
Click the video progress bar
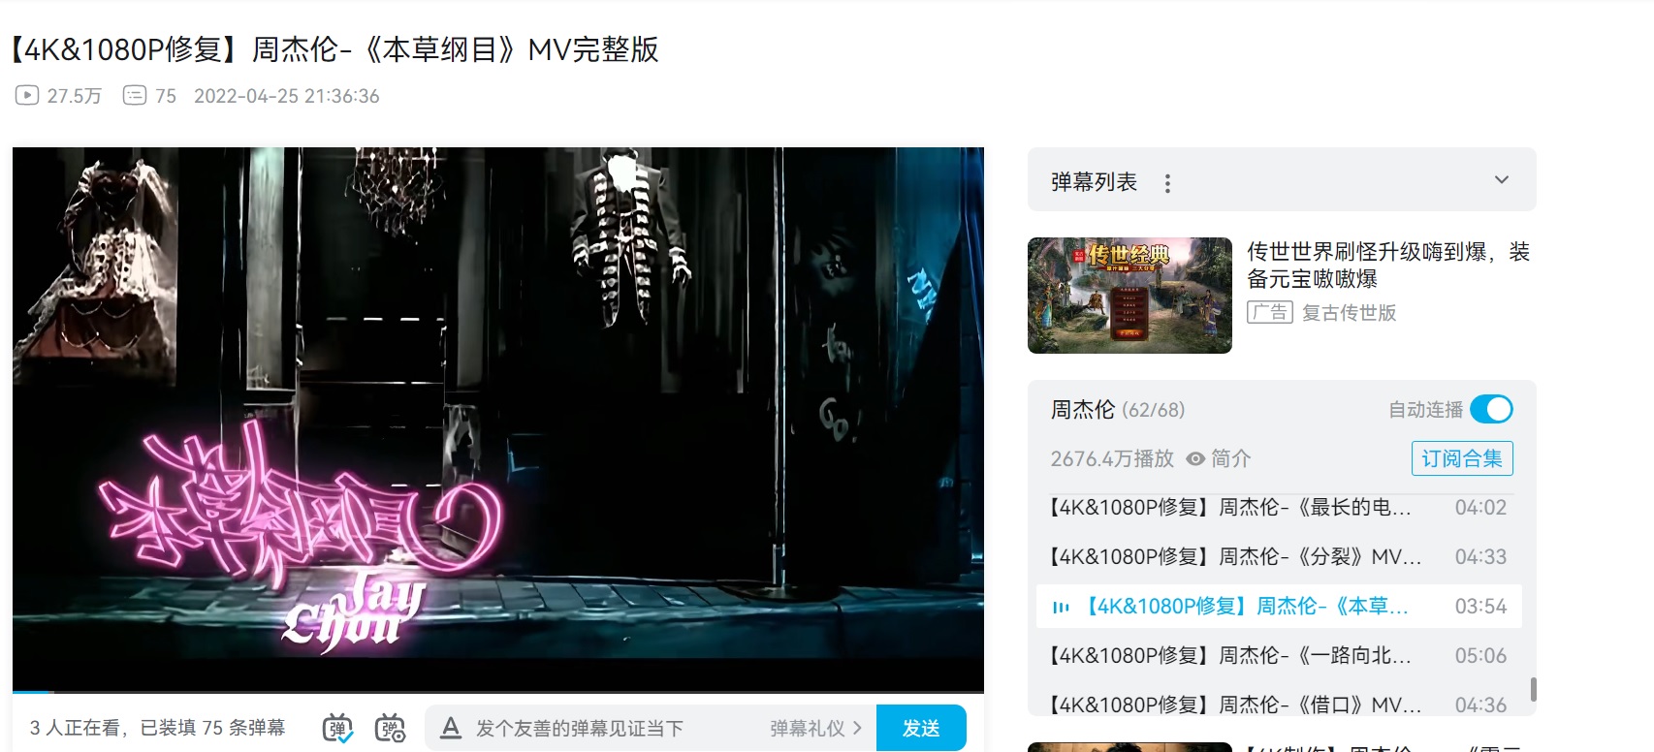(498, 692)
